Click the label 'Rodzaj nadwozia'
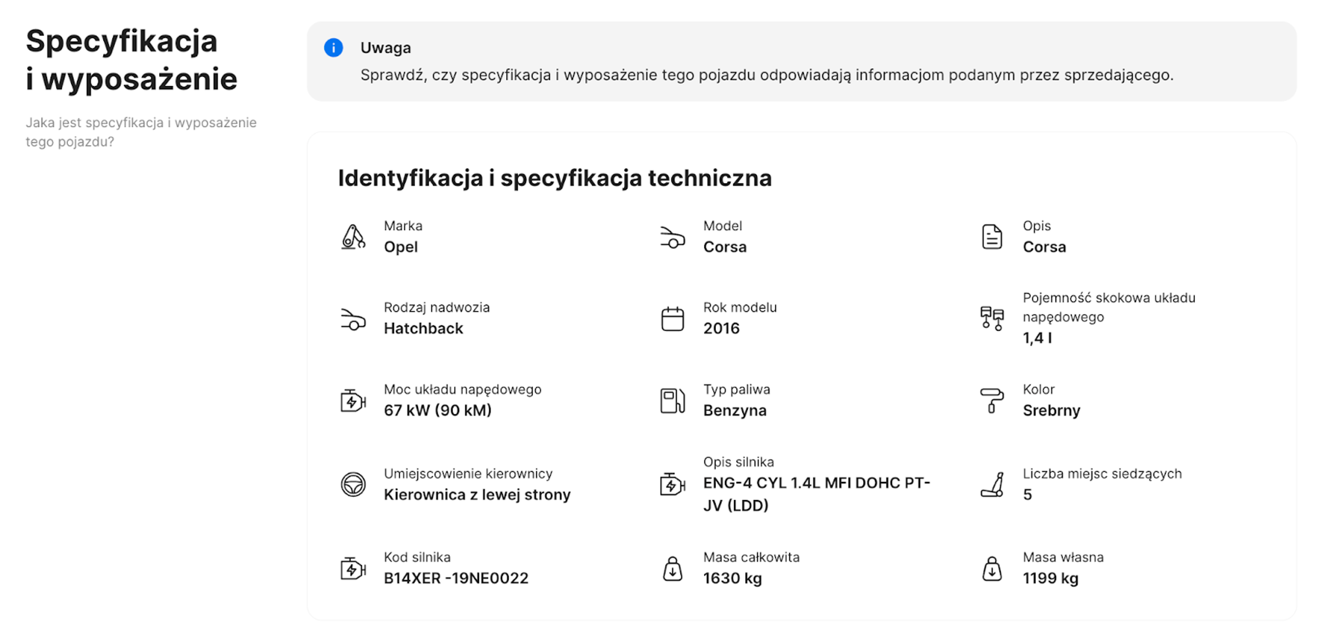 pos(437,307)
